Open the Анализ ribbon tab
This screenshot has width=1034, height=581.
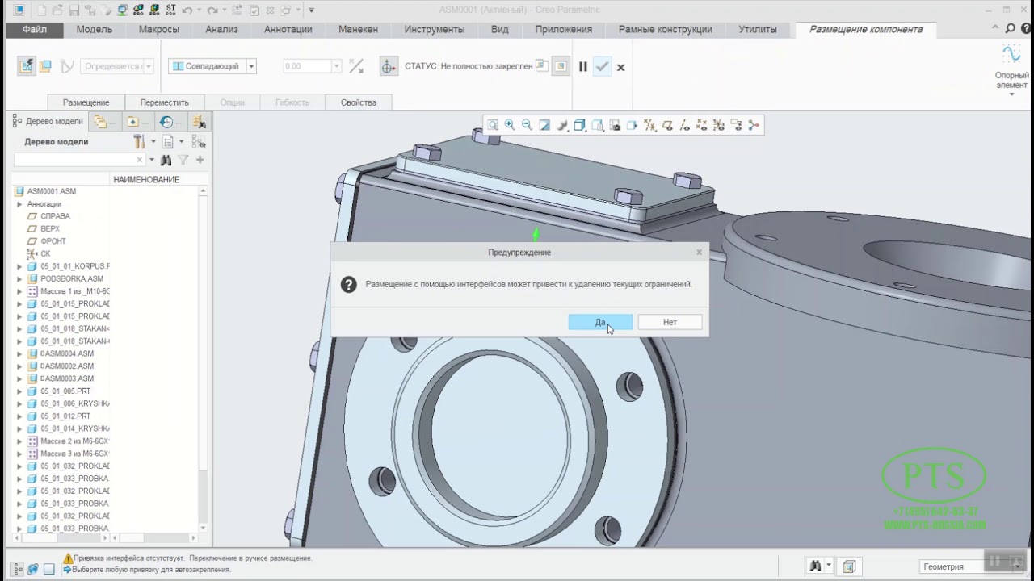pos(221,29)
